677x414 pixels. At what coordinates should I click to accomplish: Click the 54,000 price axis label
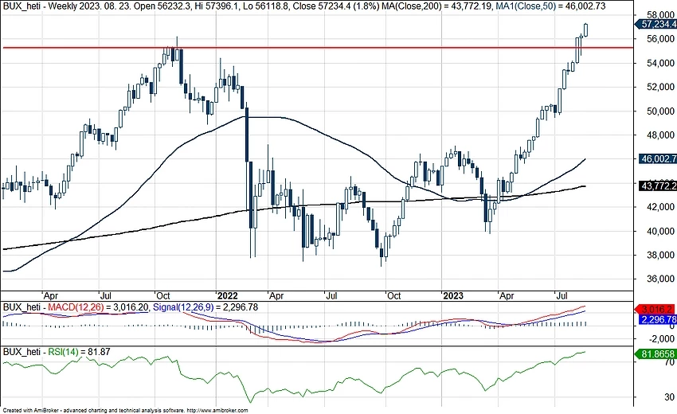[x=660, y=63]
